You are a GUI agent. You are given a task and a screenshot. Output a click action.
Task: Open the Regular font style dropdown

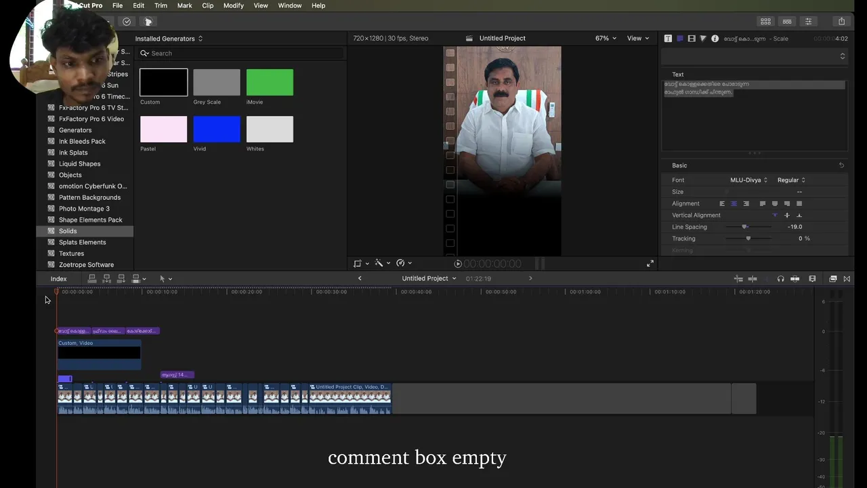pyautogui.click(x=791, y=180)
